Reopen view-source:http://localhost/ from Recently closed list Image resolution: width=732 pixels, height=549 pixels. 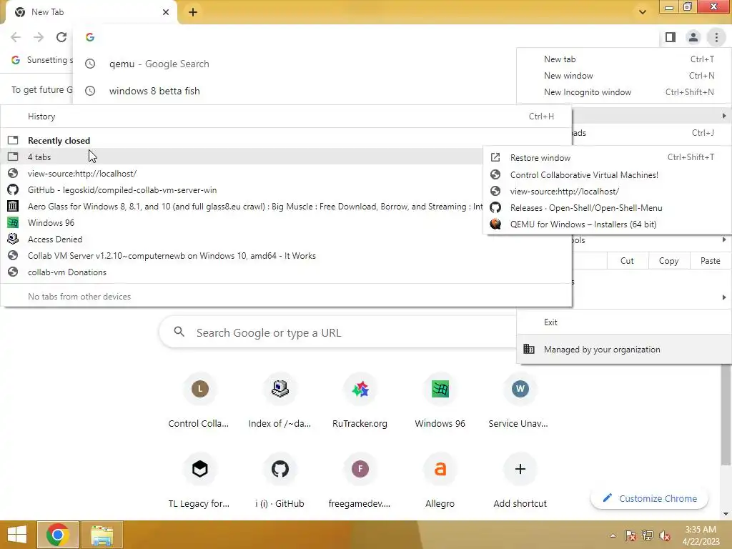pyautogui.click(x=243, y=174)
